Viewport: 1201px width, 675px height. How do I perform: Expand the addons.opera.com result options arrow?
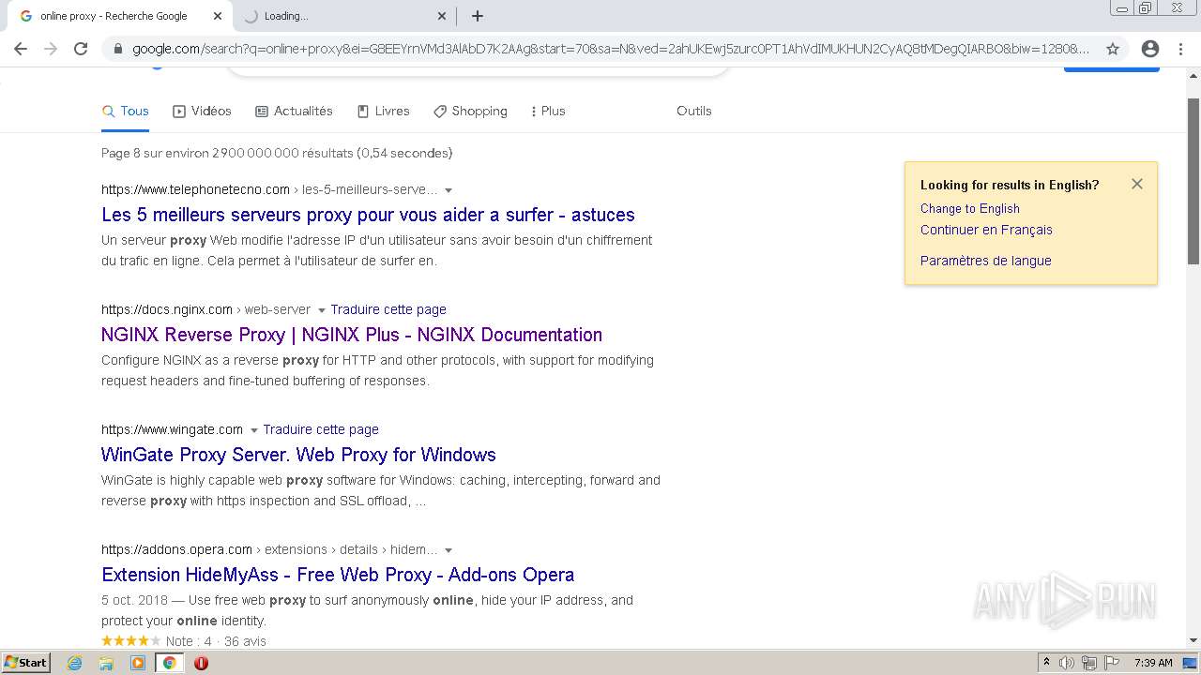click(x=448, y=550)
